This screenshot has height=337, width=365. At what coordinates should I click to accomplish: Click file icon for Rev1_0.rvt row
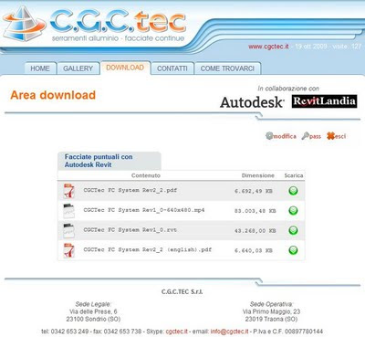68,230
